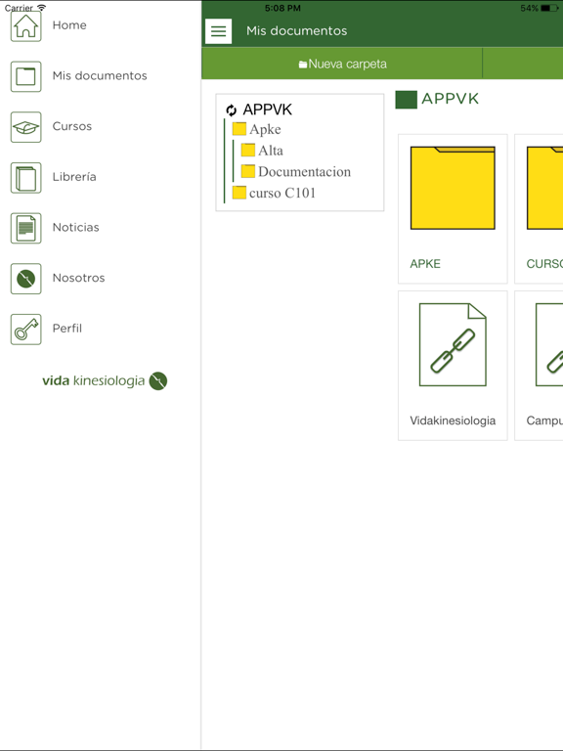Click the APPVK heading text

coord(450,99)
